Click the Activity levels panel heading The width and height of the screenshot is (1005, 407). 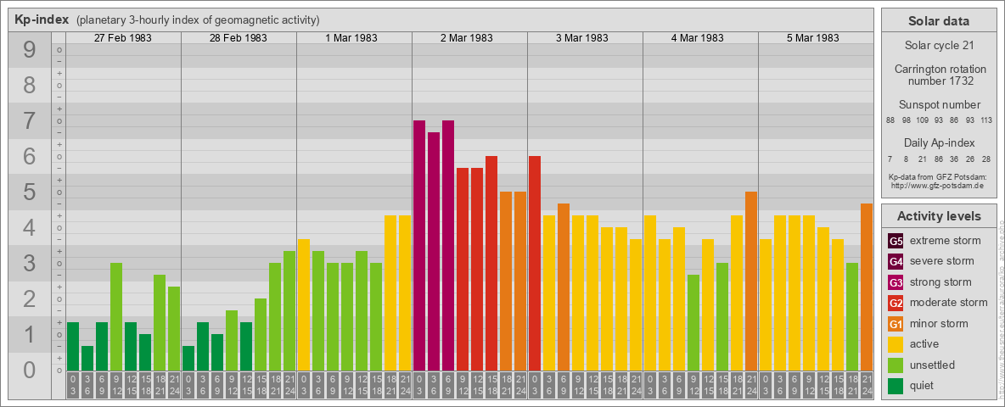pyautogui.click(x=937, y=215)
